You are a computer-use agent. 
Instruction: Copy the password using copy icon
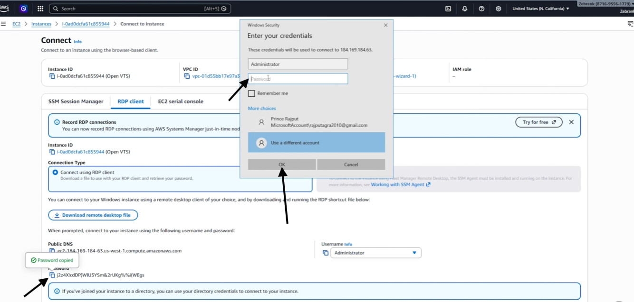click(x=52, y=275)
